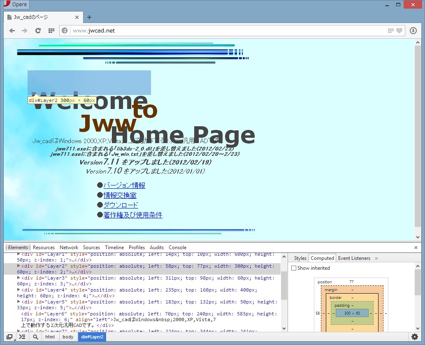Select div#Layer2 in the breadcrumb bar
The image size is (425, 345).
click(92, 337)
